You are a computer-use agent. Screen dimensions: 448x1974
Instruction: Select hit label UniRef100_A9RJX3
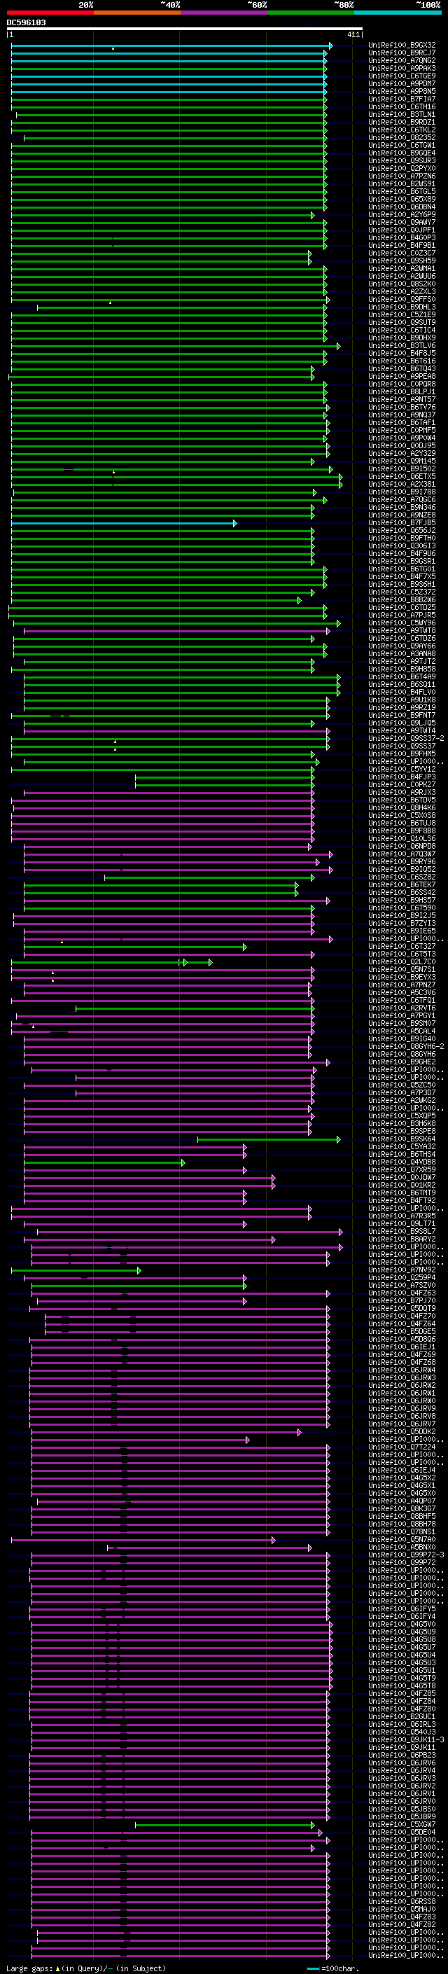tap(402, 793)
